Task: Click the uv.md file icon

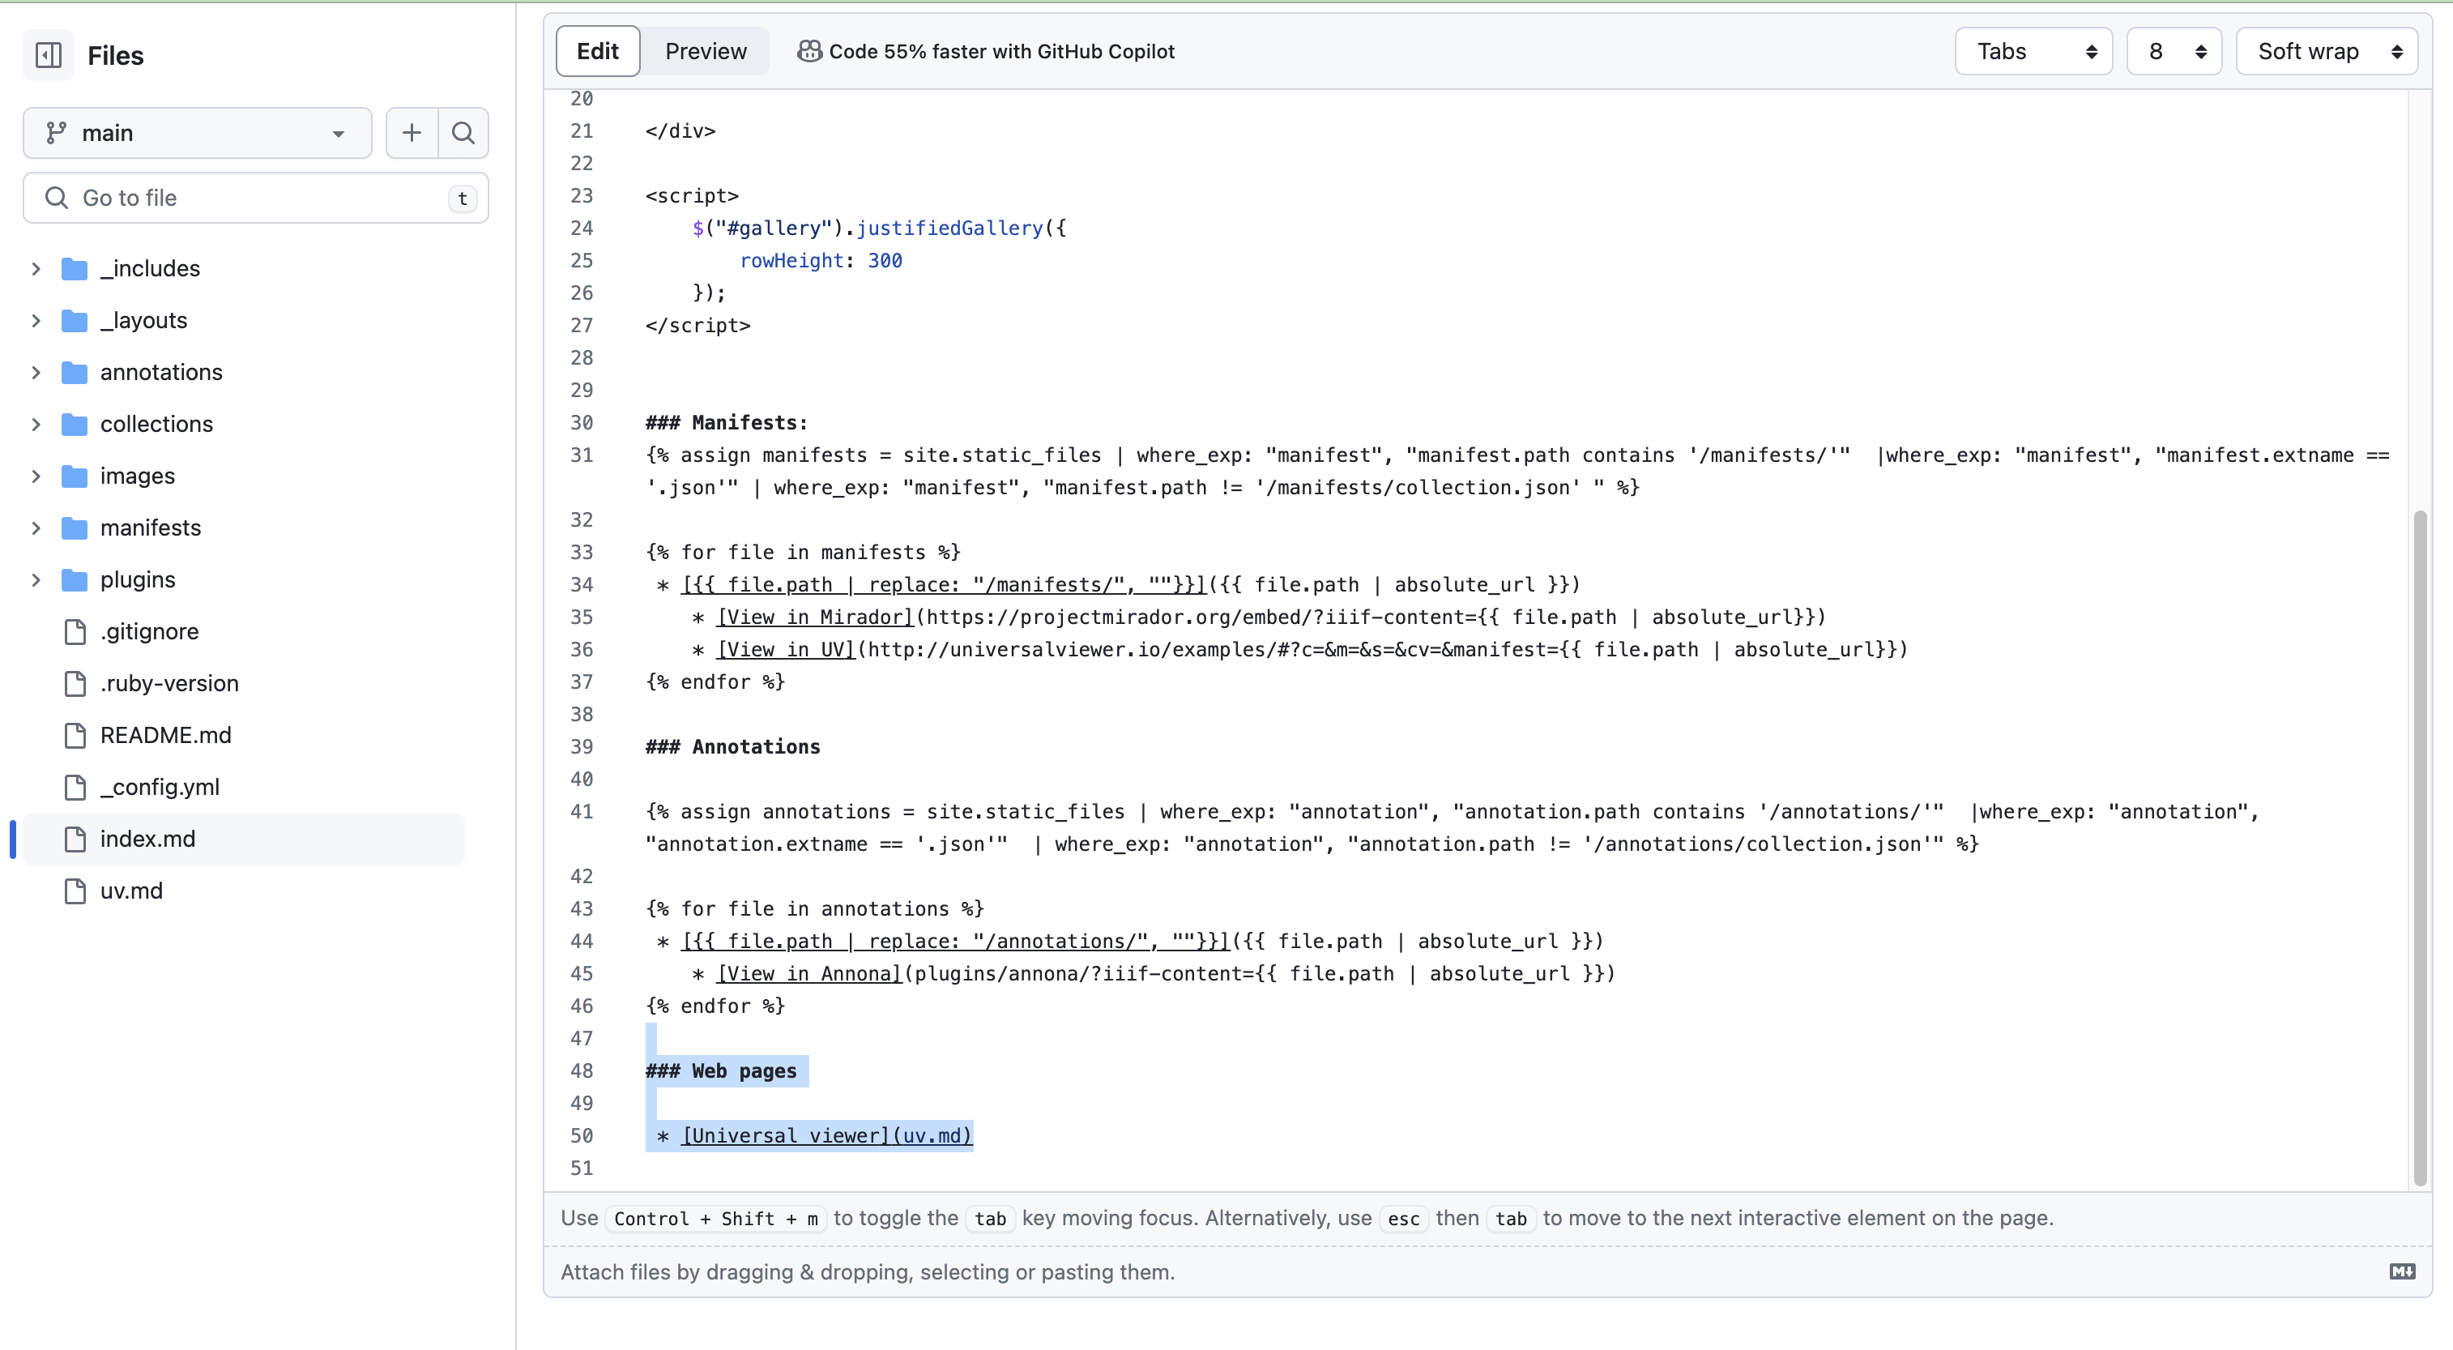Action: click(75, 891)
